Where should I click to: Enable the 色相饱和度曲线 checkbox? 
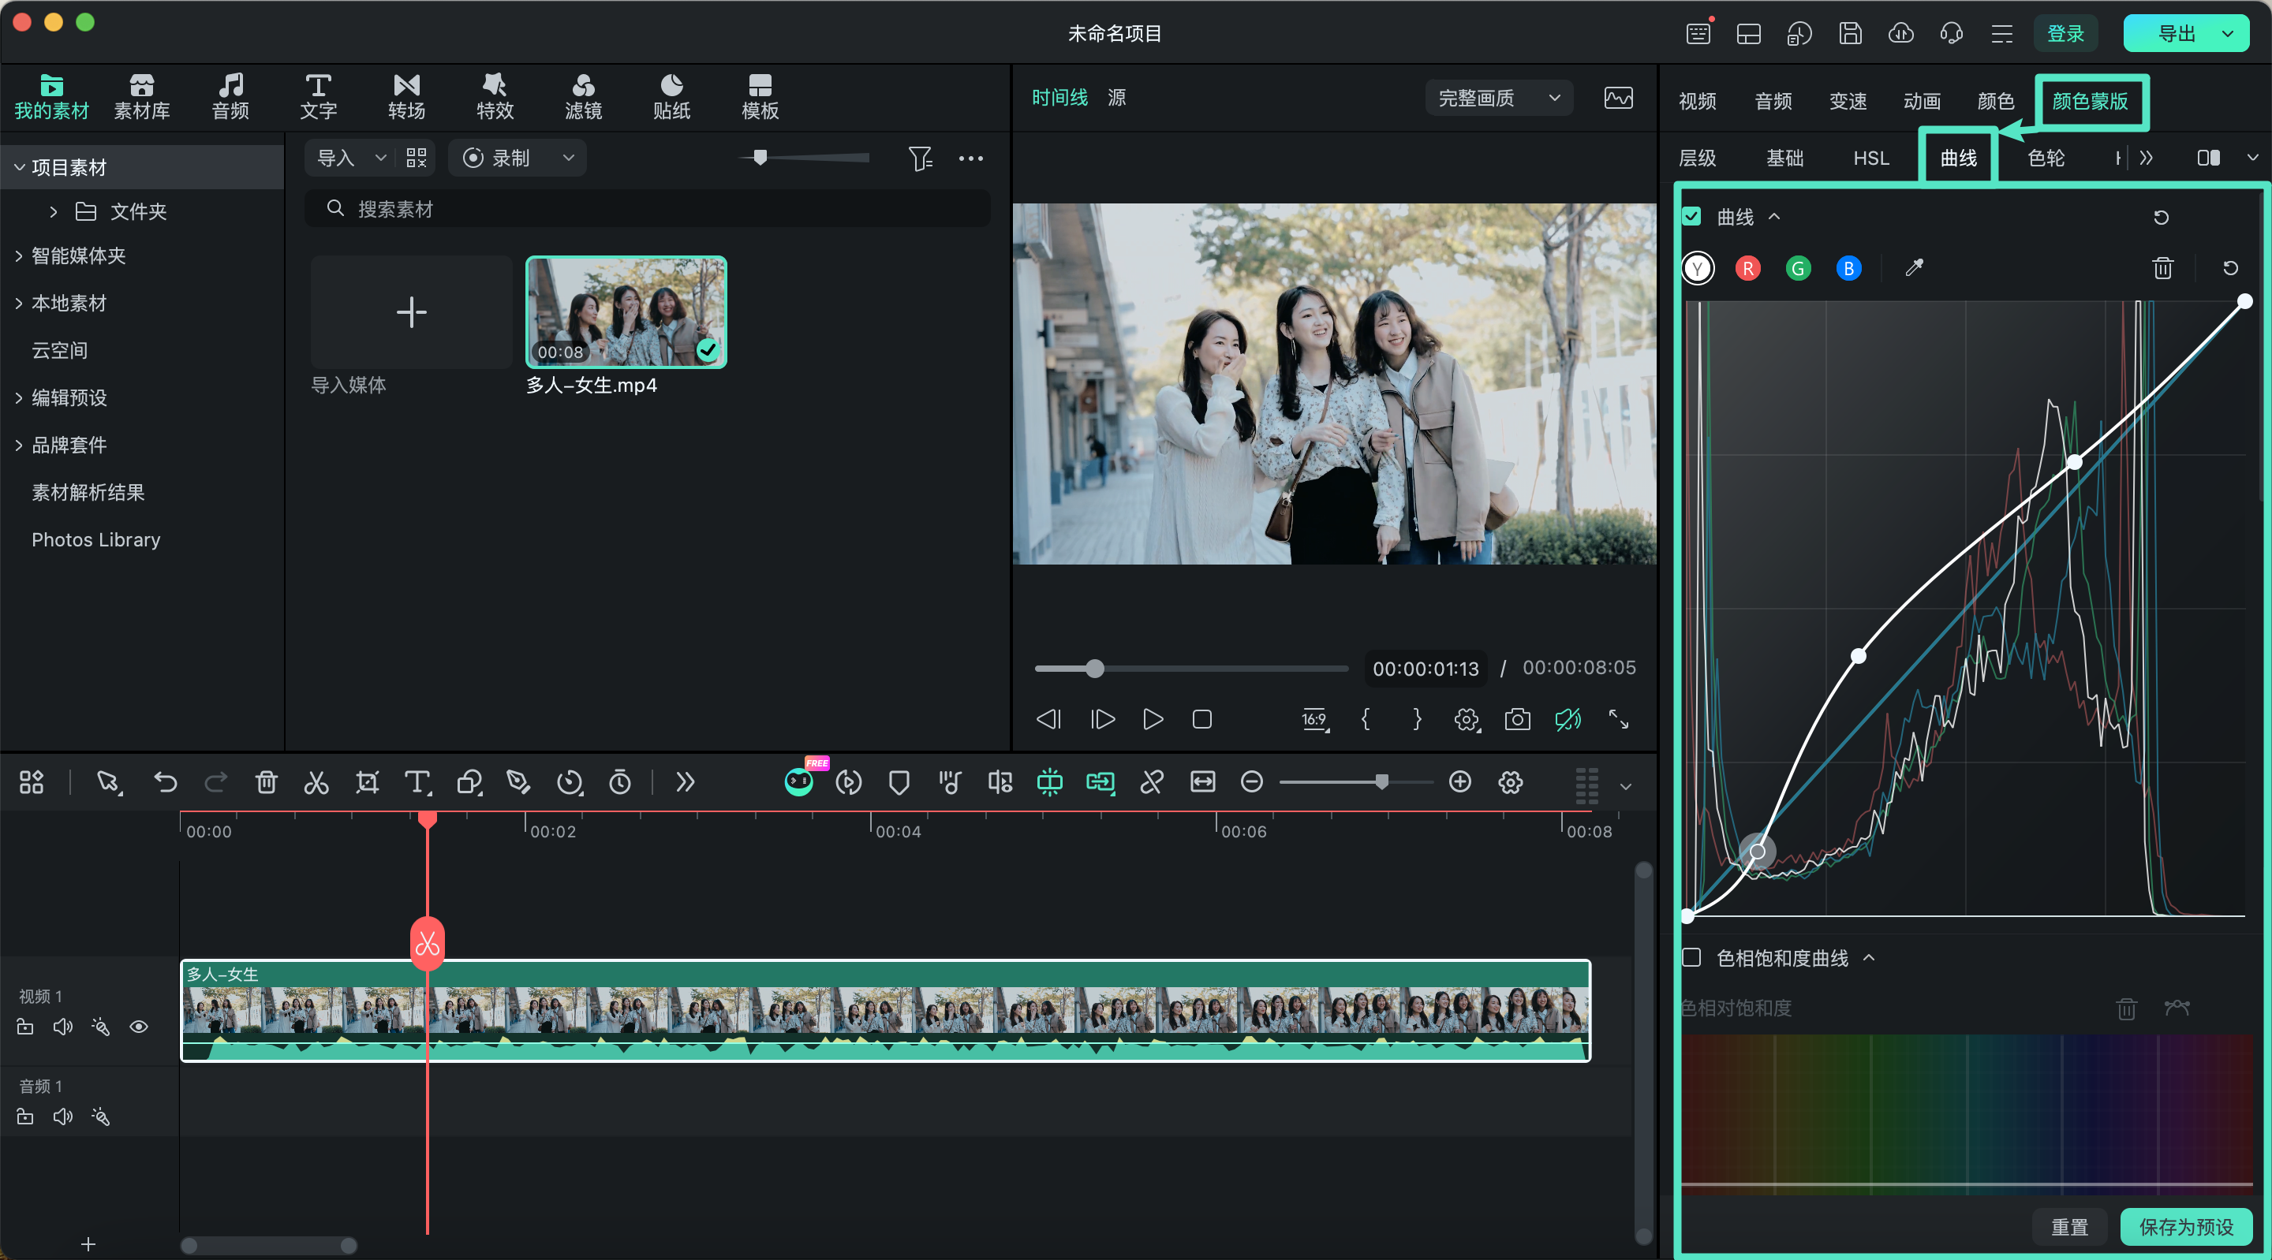click(1691, 957)
